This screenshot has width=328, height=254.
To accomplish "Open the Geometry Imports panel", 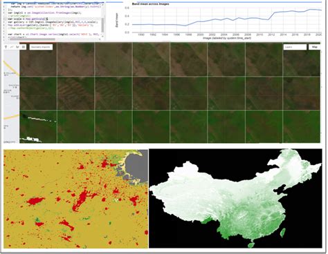I will 41,47.
